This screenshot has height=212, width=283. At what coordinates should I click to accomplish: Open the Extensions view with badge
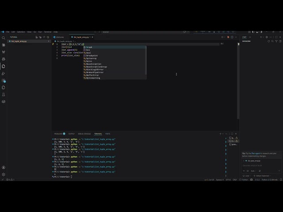pos(4,80)
